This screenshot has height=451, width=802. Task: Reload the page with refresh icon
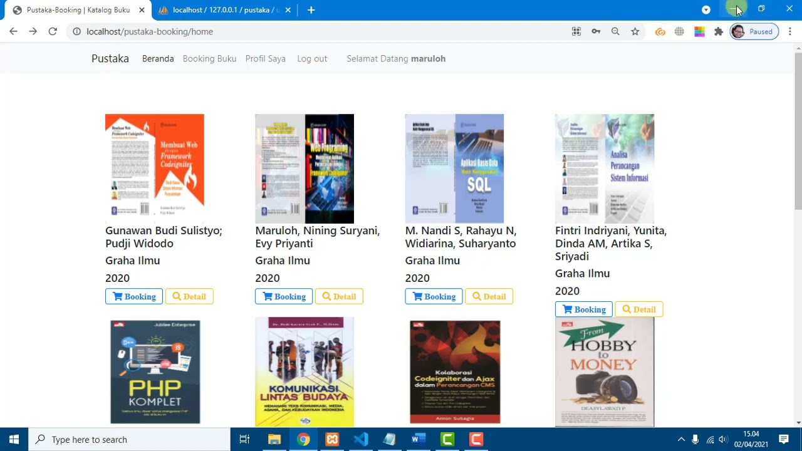[x=53, y=31]
